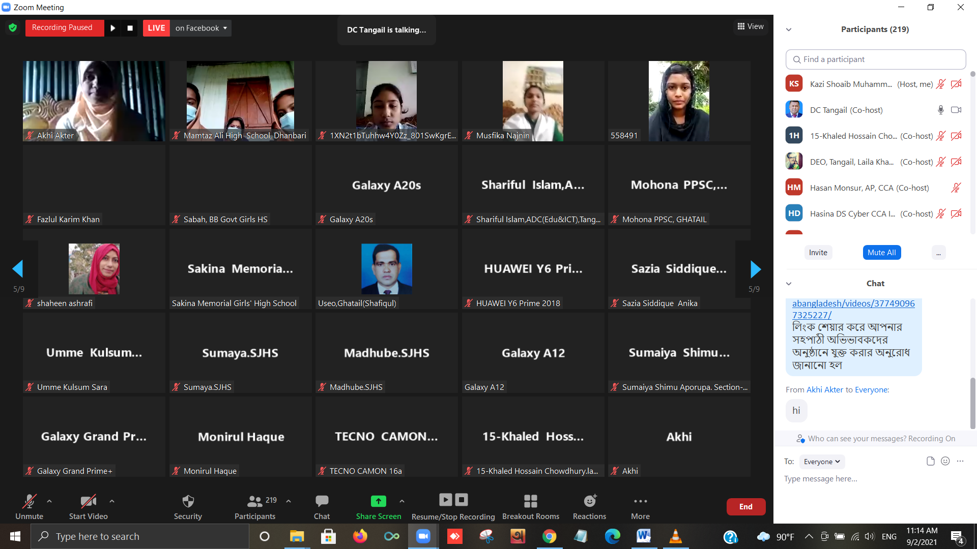Image resolution: width=977 pixels, height=549 pixels.
Task: Click the red LIVE indicator
Action: 156,28
